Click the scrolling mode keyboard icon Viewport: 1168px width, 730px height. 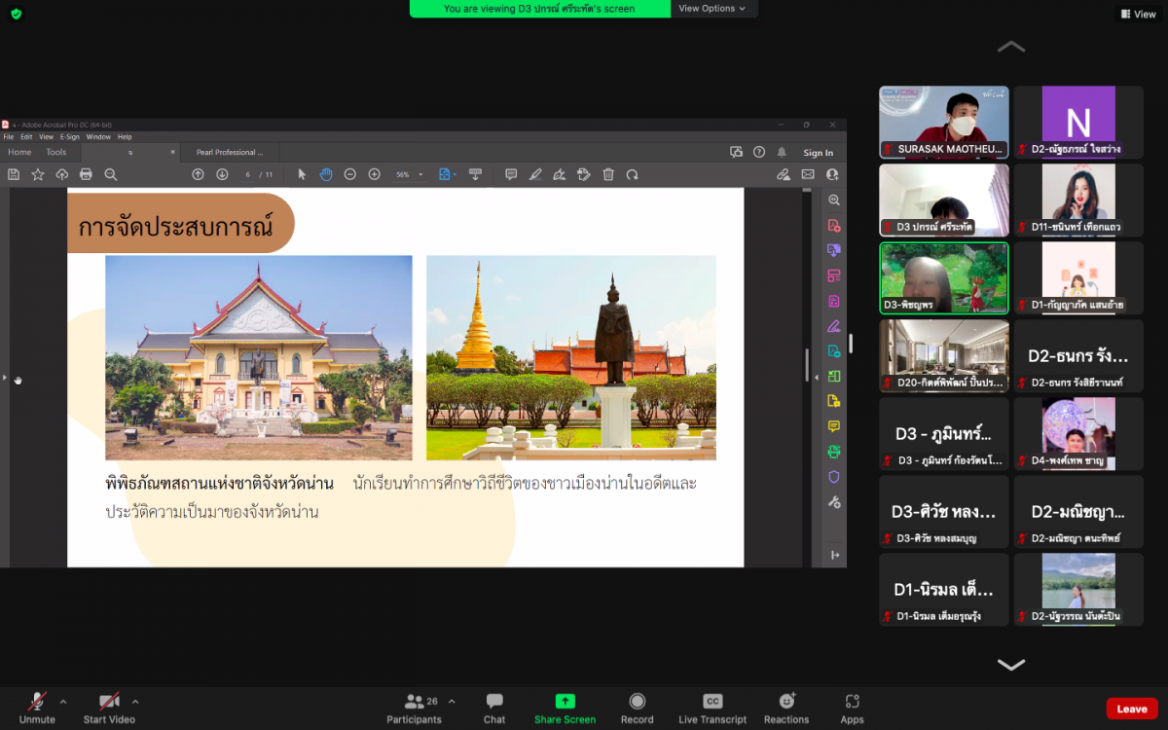click(475, 174)
